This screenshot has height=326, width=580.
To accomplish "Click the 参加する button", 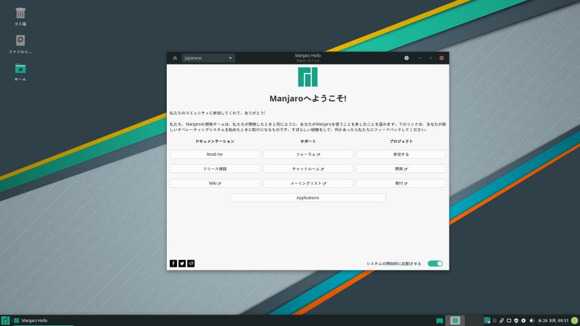I will coord(401,154).
